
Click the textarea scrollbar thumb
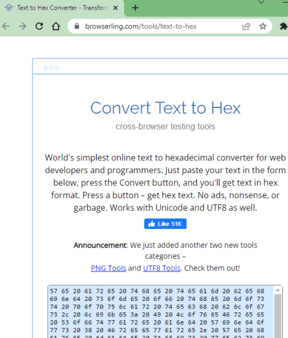(x=278, y=316)
